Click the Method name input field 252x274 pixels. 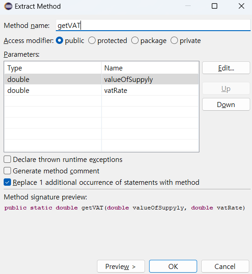(153, 25)
